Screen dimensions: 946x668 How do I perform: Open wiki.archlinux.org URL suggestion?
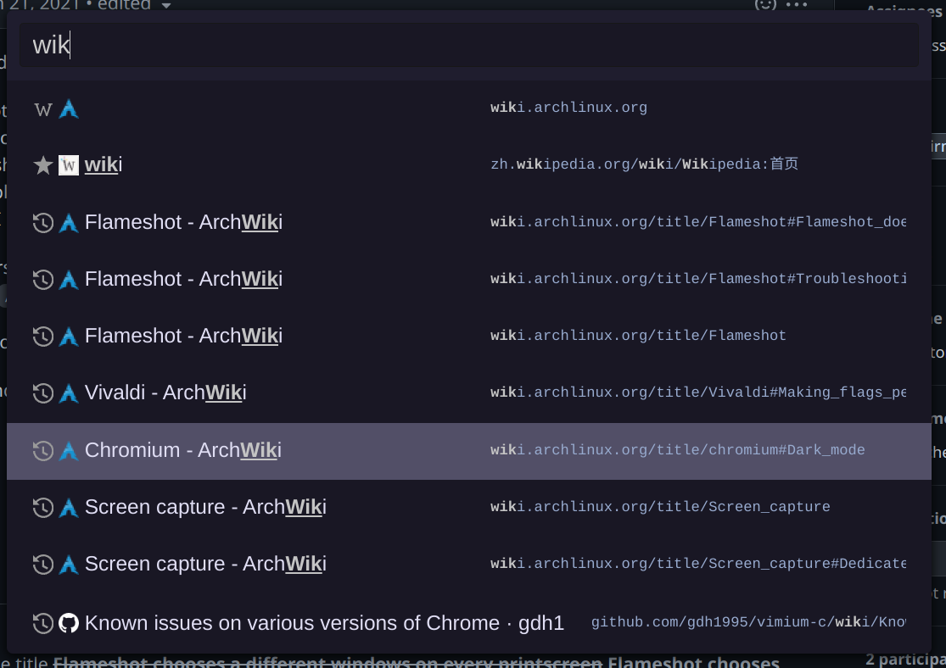[568, 108]
